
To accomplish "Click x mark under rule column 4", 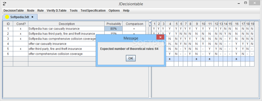I will tap(170, 59).
